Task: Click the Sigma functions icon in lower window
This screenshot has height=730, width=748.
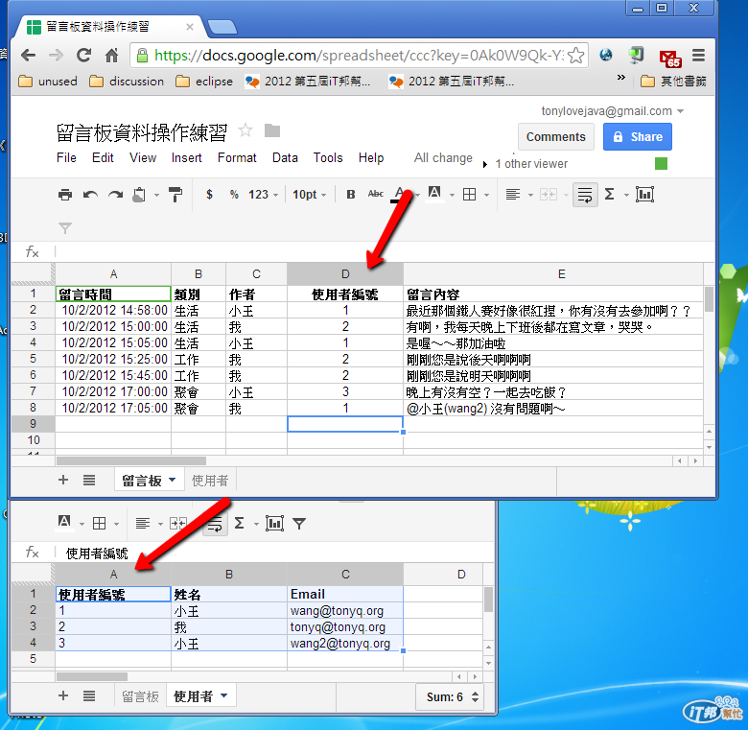Action: click(240, 524)
